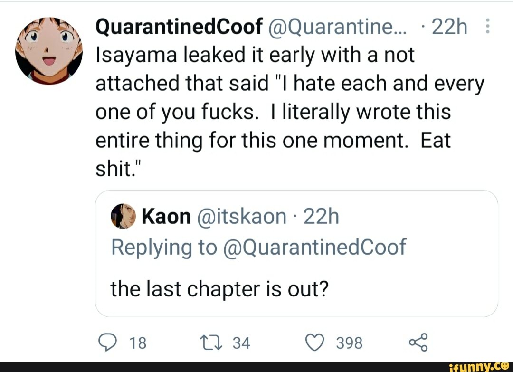This screenshot has height=372, width=513.
Task: Click the heart icon on Kaon's reply thread
Action: pos(314,342)
